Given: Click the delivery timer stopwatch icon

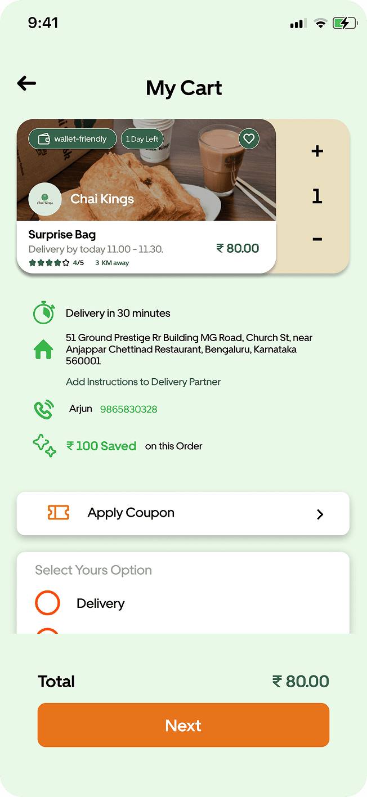Looking at the screenshot, I should pos(44,312).
